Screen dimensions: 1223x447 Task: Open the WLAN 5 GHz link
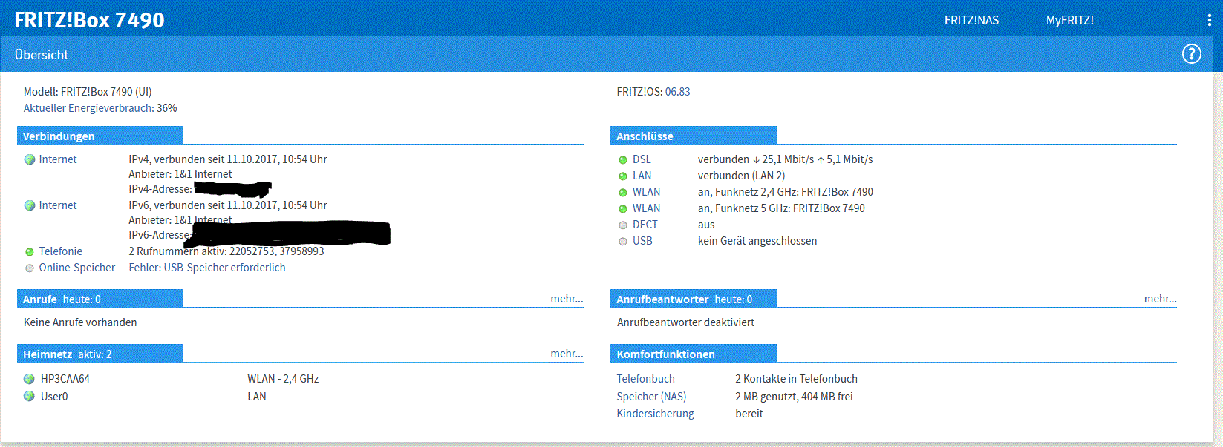[646, 208]
